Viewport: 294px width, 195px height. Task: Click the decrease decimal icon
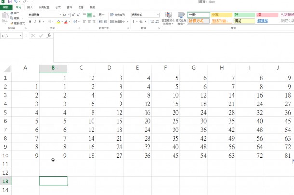157,22
